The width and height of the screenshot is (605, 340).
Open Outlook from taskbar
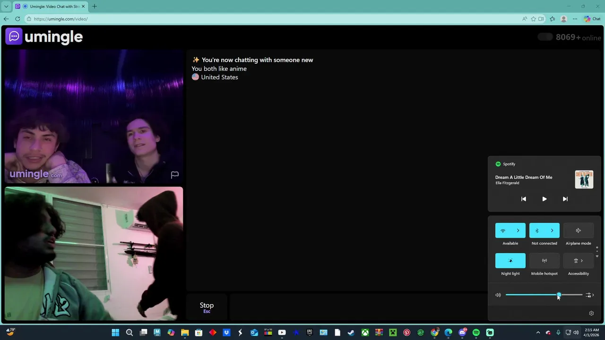tap(254, 332)
